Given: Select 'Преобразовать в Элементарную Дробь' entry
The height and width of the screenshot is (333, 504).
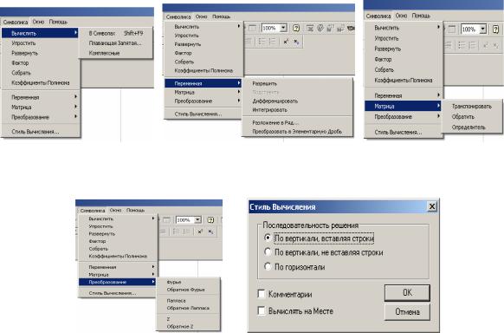Looking at the screenshot, I should click(x=297, y=132).
